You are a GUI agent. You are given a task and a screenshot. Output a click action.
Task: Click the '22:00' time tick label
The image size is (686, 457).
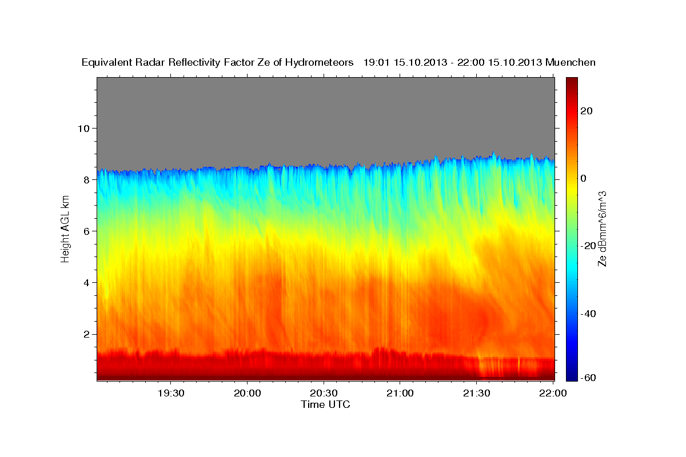point(552,393)
